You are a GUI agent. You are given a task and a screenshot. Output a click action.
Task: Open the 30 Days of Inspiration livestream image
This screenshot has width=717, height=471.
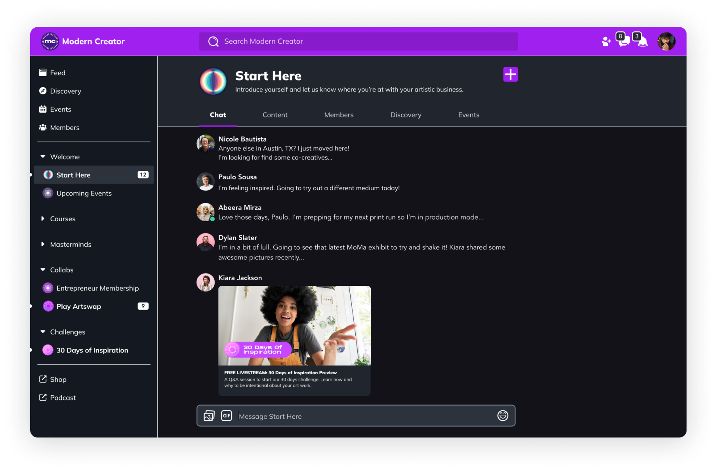(294, 325)
